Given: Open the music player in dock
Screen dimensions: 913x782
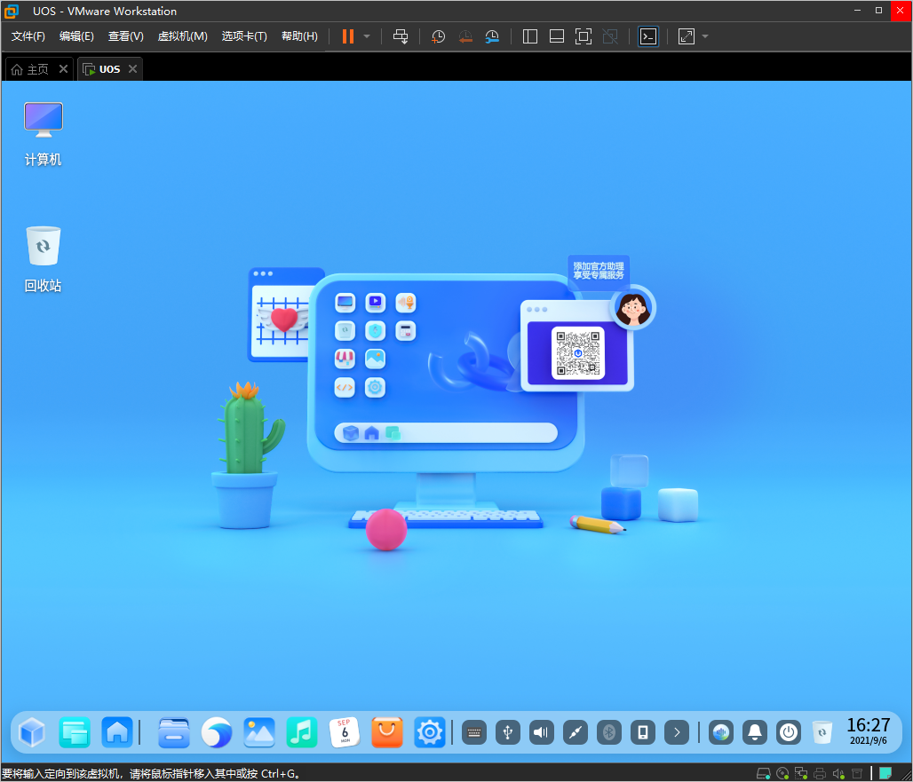Looking at the screenshot, I should point(302,732).
